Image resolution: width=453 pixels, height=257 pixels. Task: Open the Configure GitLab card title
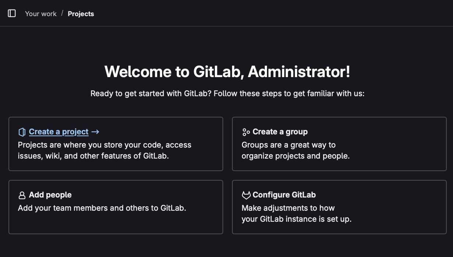click(284, 195)
